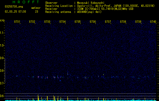
Task: Click the 0736 time marker
Action: pos(93,22)
